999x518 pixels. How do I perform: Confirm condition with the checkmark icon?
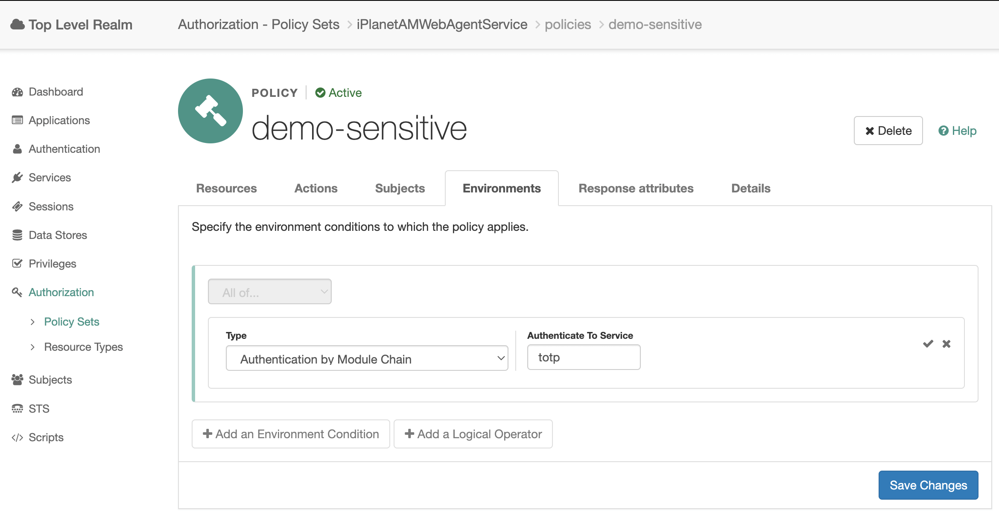click(928, 344)
